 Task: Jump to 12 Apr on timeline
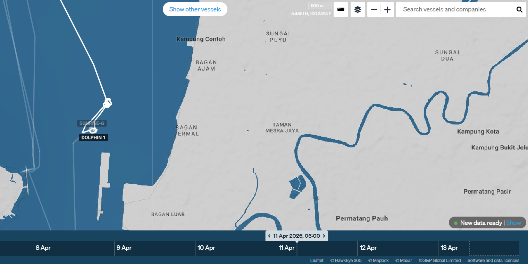367,248
